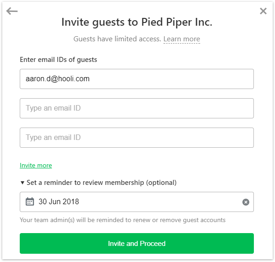Open the calendar icon in the reminder field
The height and width of the screenshot is (262, 275).
(30, 201)
